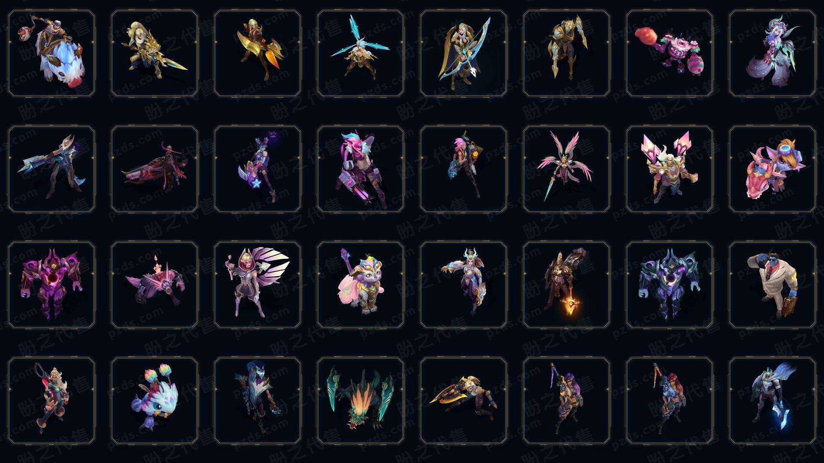This screenshot has height=463, width=824.
Task: Choose the blonde mage with iridescent fan wings
Action: (x=257, y=285)
